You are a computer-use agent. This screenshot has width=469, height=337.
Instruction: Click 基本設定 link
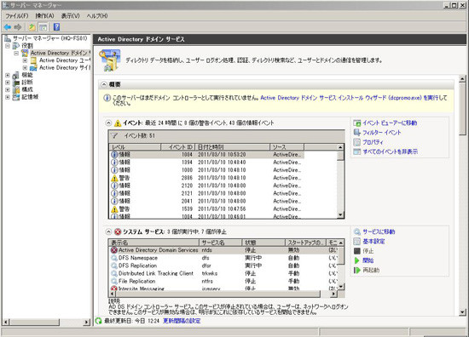pos(373,241)
